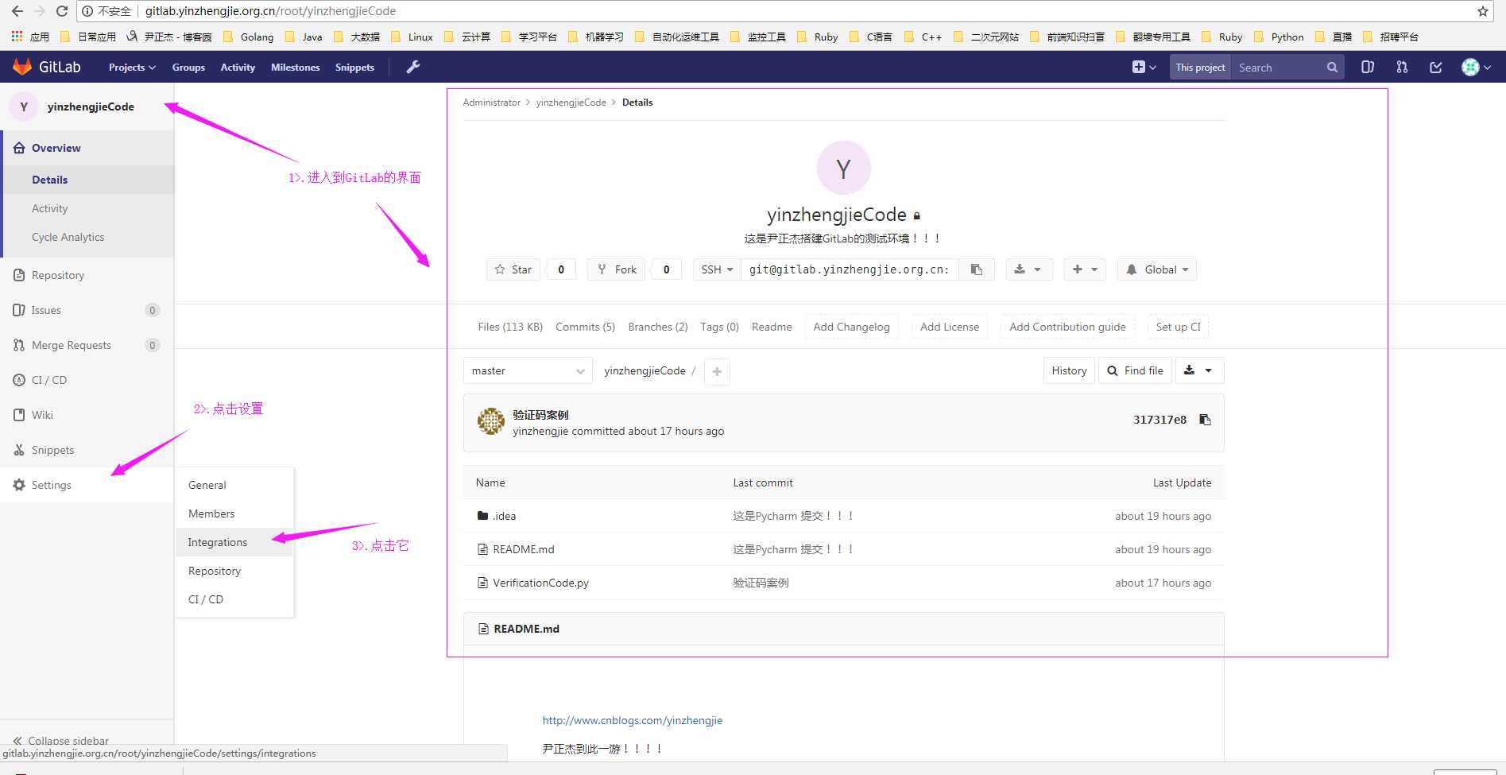Open download dropdown next to Find file
The image size is (1506, 775).
1198,370
